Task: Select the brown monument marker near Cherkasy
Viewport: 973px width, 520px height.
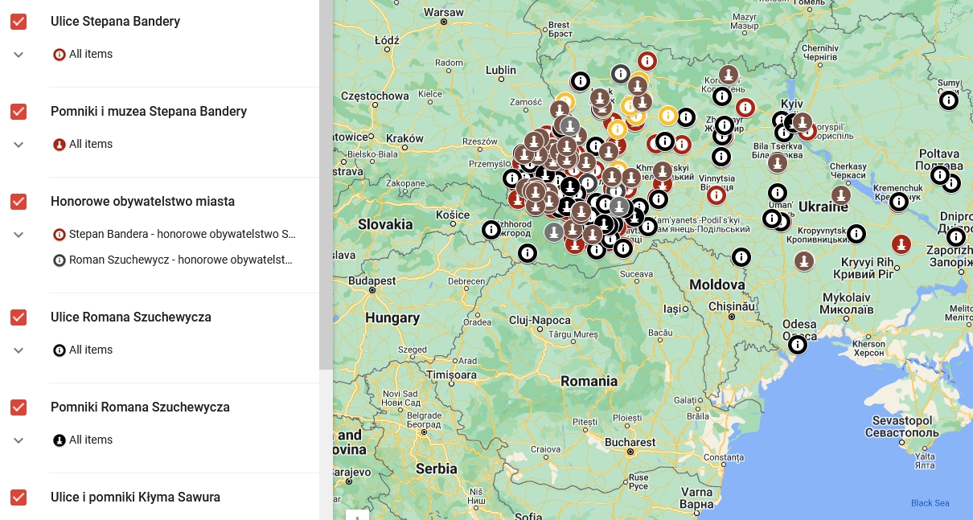Action: [x=840, y=195]
